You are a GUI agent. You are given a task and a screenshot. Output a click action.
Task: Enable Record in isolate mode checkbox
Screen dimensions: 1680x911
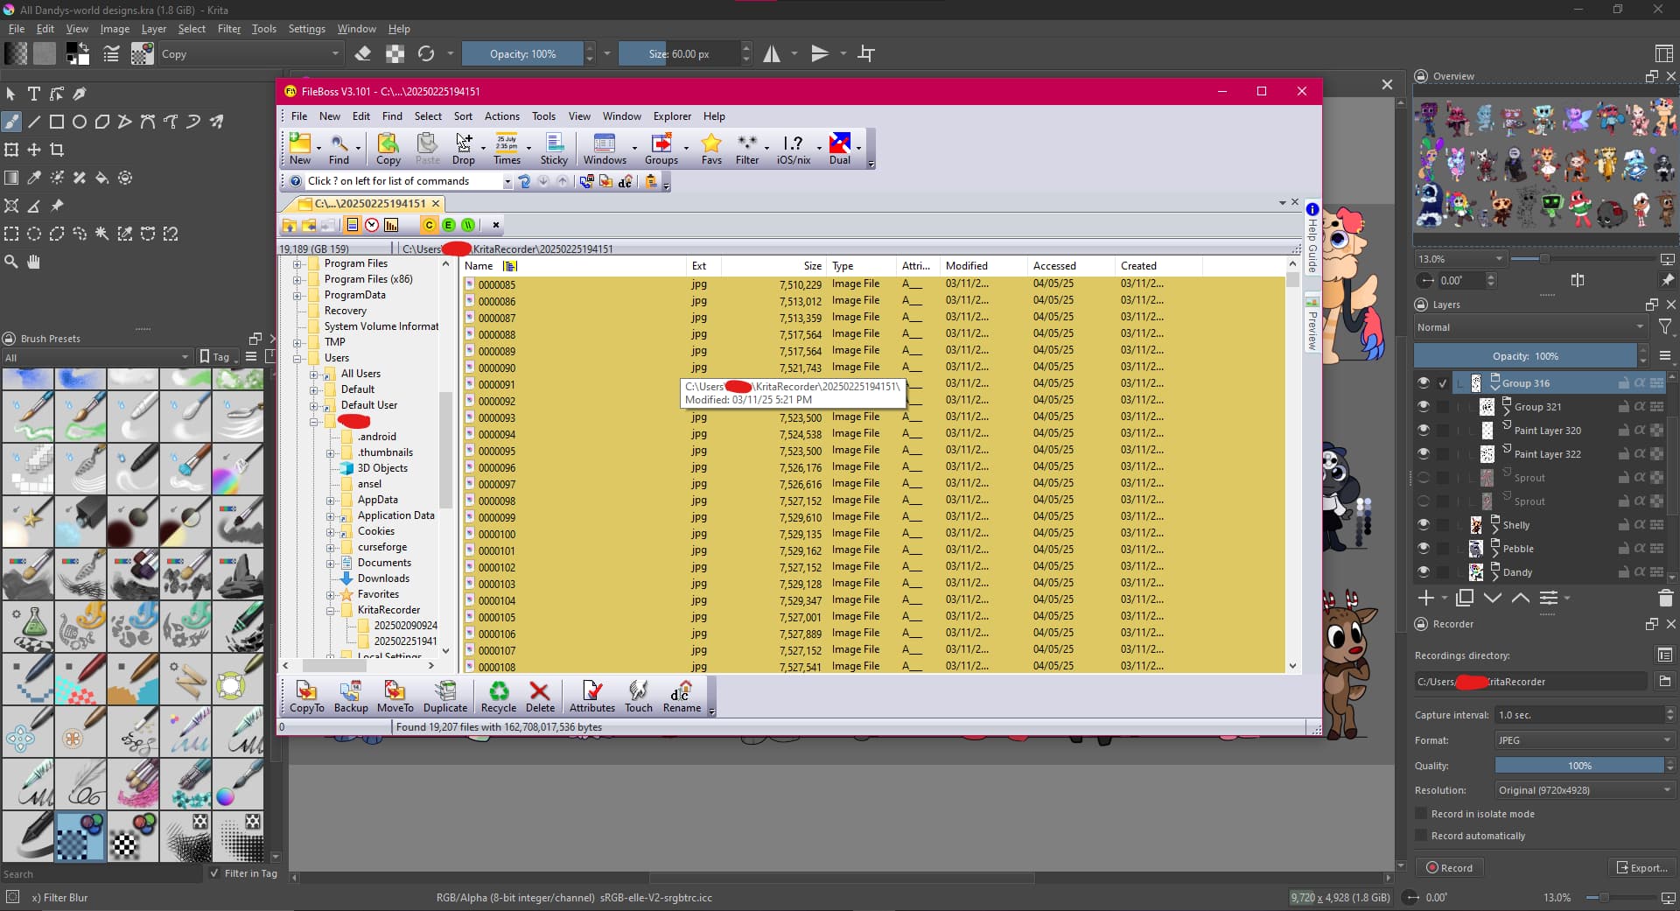point(1422,814)
